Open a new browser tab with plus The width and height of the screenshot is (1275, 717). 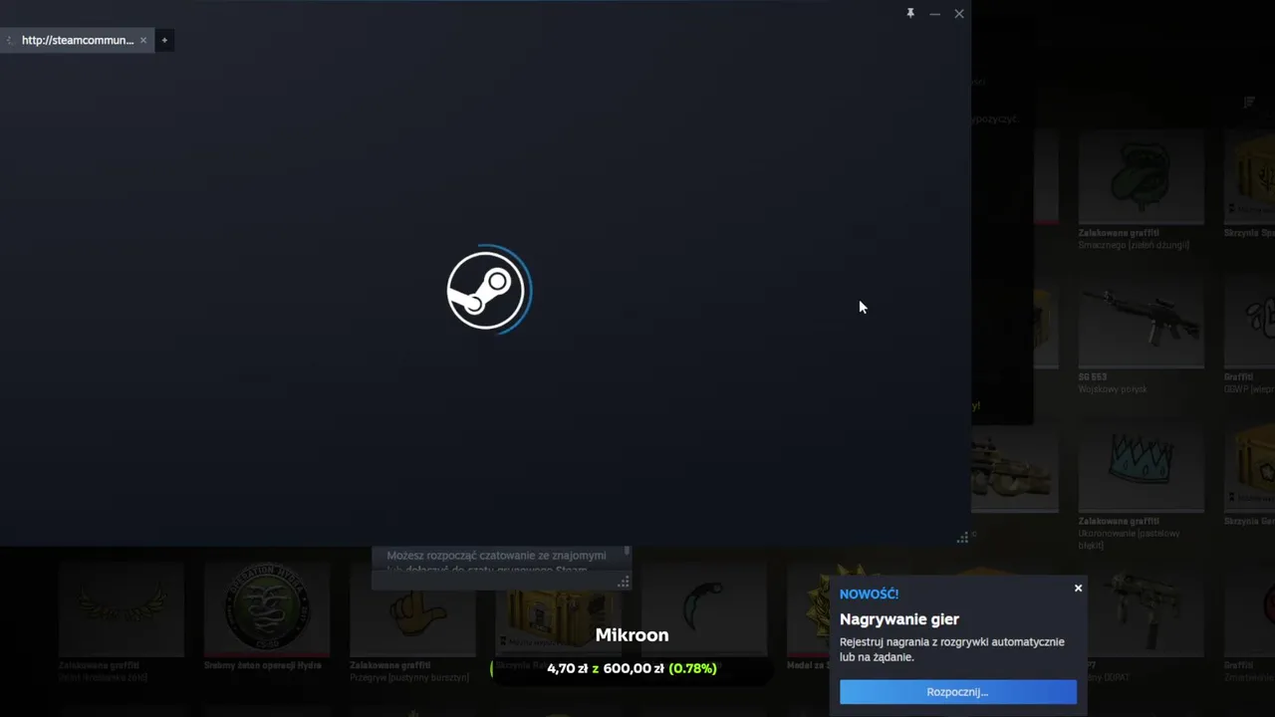tap(164, 40)
